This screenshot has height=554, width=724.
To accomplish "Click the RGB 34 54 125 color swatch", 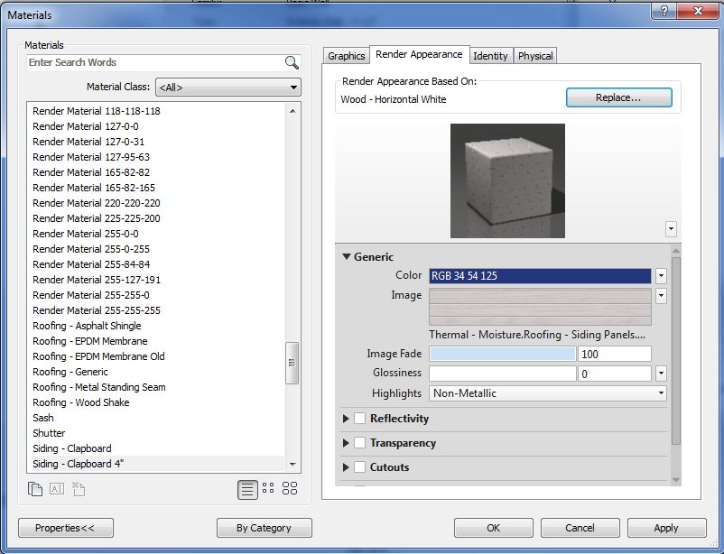I will click(x=540, y=276).
